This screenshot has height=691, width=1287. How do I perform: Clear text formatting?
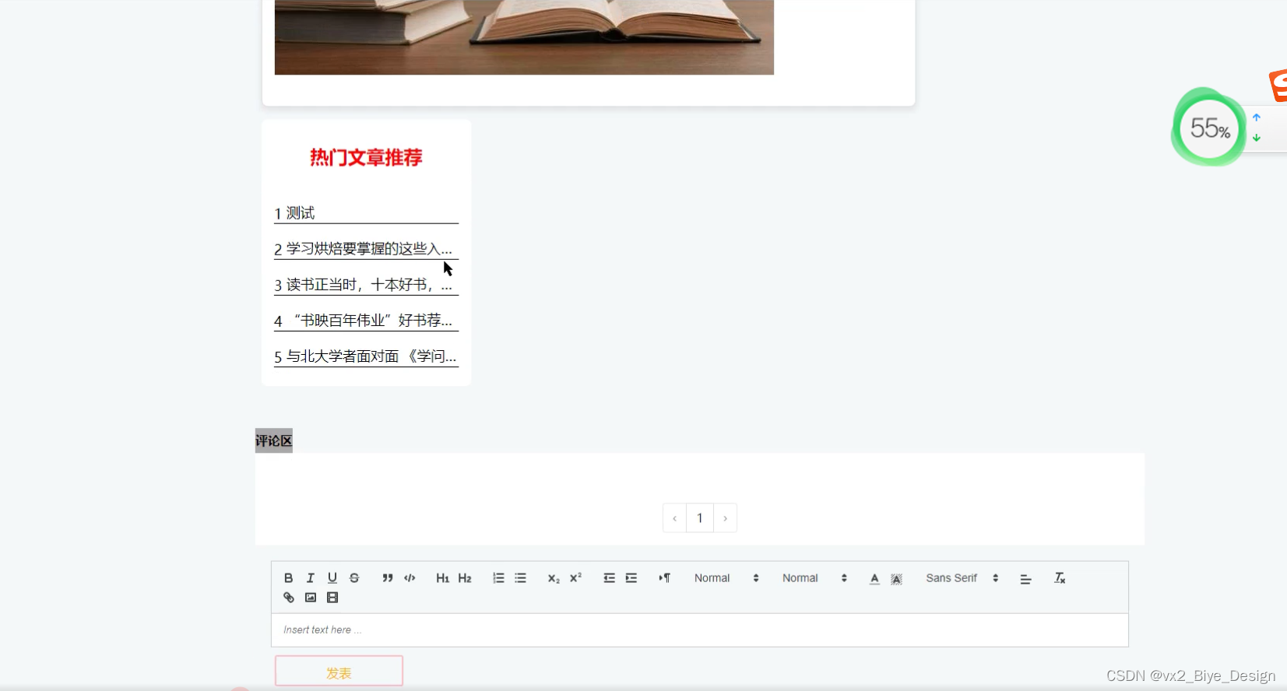coord(1060,578)
